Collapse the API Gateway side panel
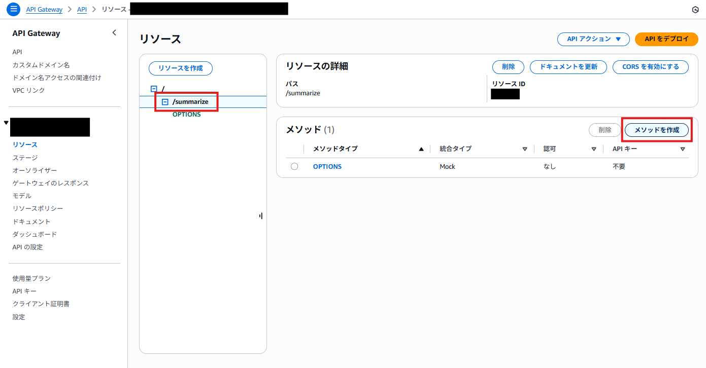 tap(114, 32)
